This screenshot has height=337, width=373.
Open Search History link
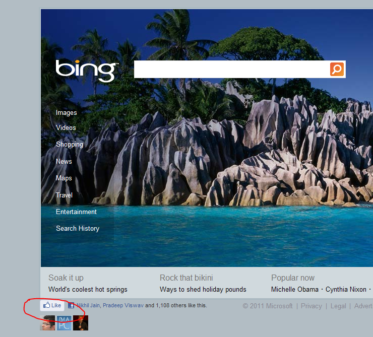click(78, 228)
